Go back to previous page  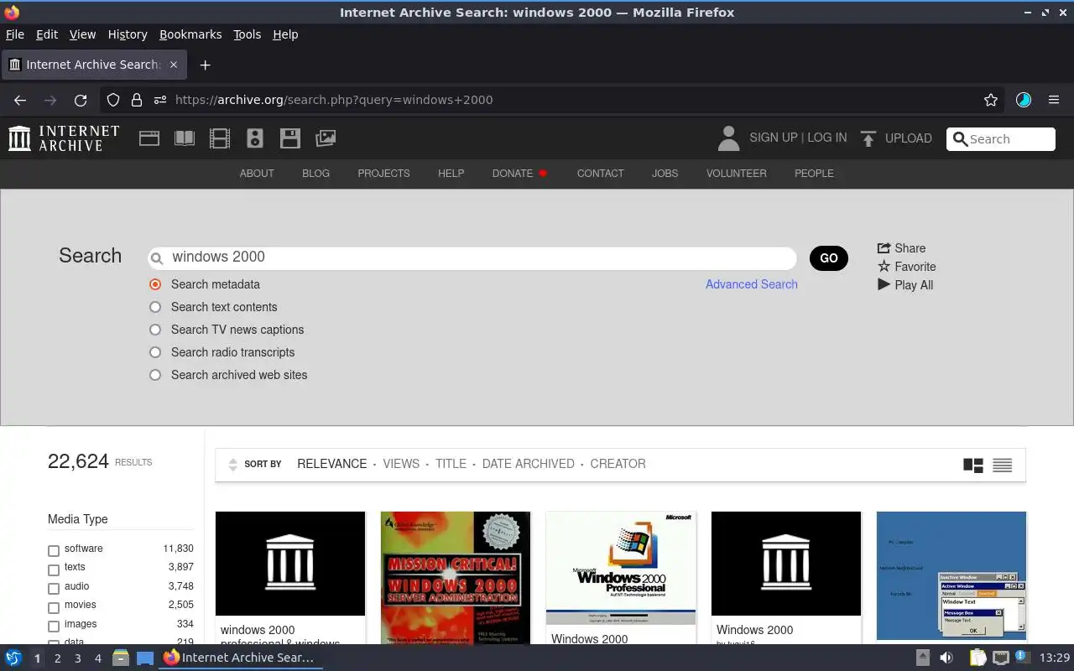[20, 100]
